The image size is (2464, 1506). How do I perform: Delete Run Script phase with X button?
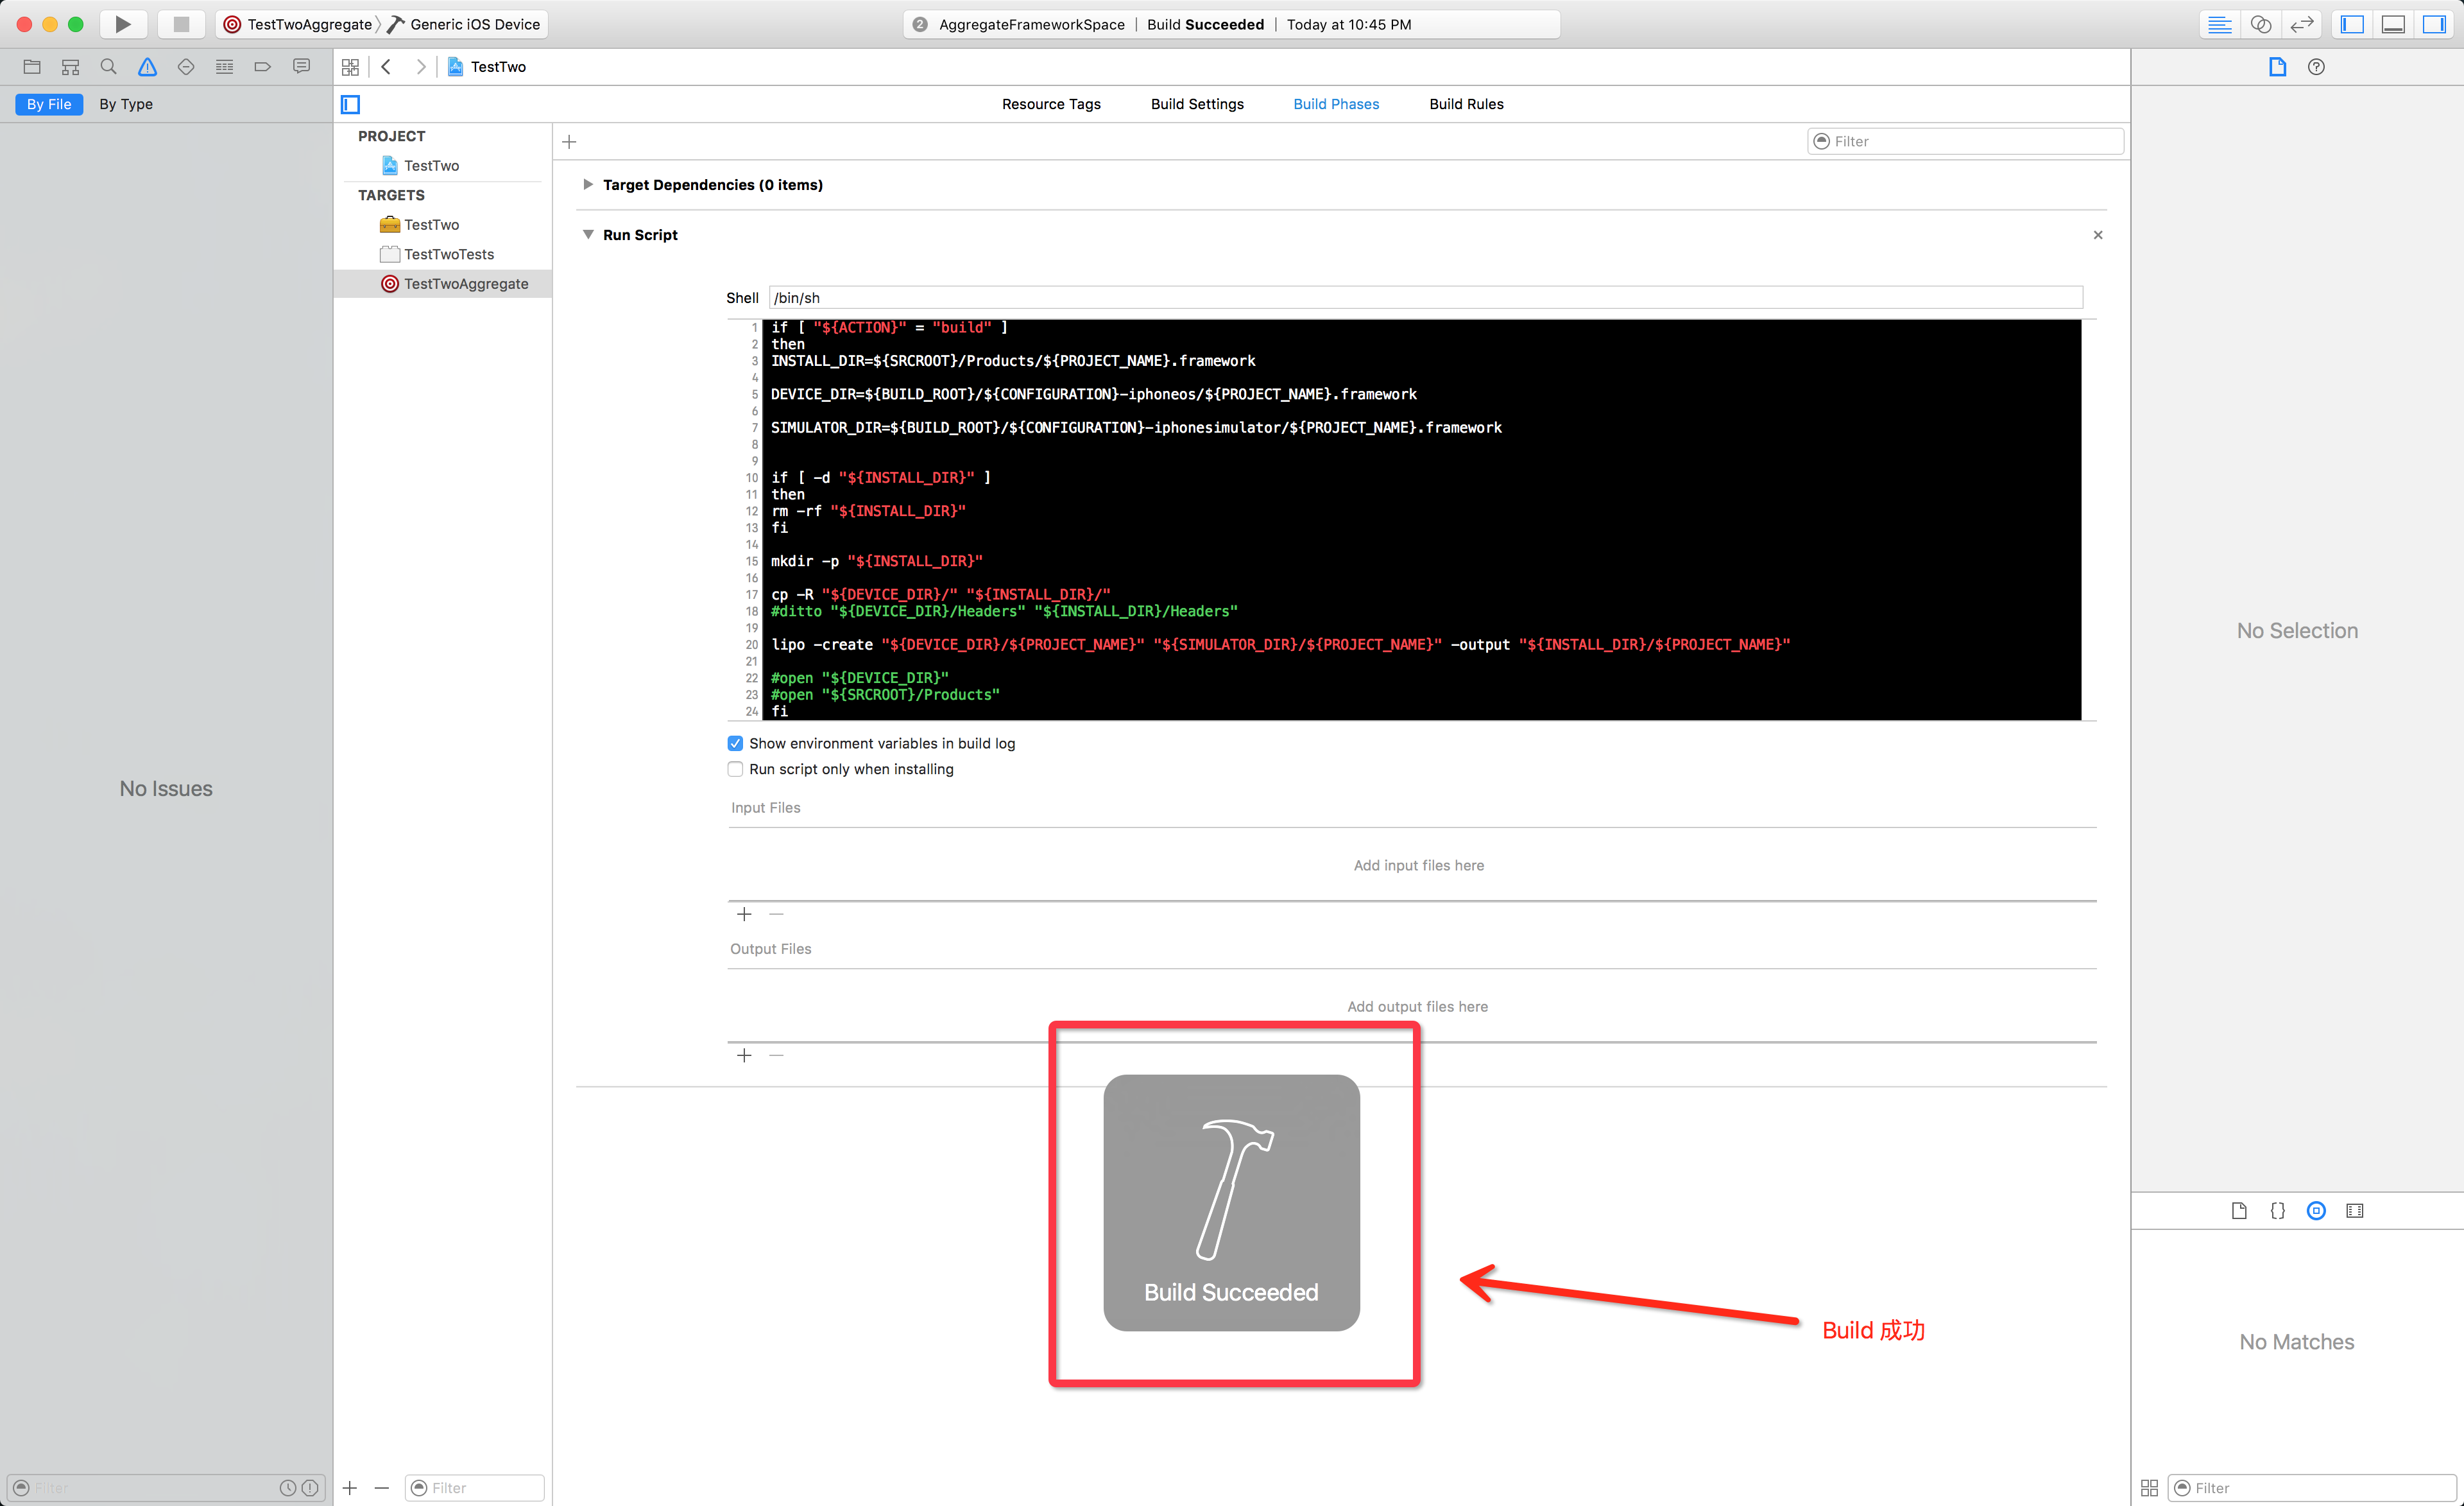click(2098, 235)
